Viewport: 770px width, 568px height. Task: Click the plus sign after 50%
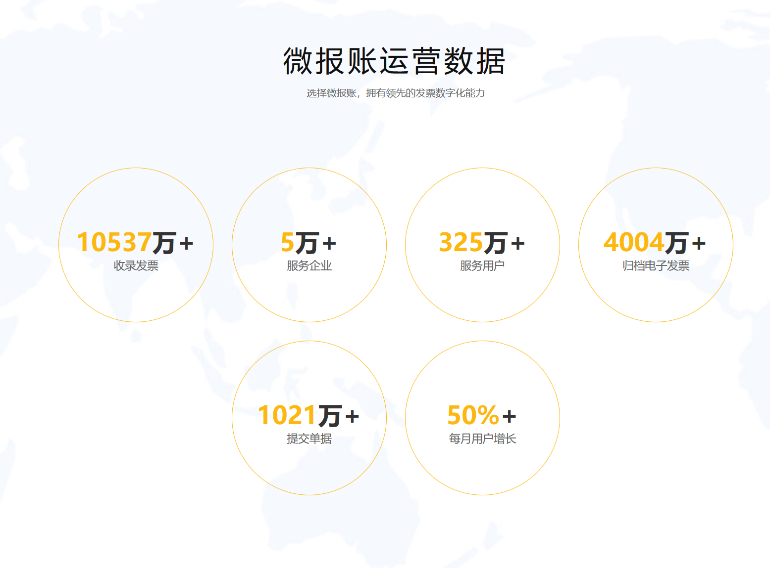[x=510, y=417]
